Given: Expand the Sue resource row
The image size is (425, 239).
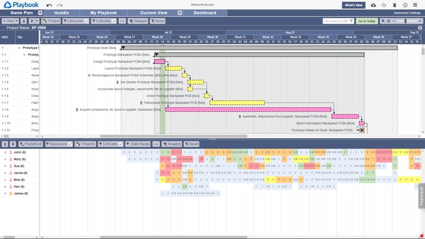Looking at the screenshot, I should click(x=5, y=166).
